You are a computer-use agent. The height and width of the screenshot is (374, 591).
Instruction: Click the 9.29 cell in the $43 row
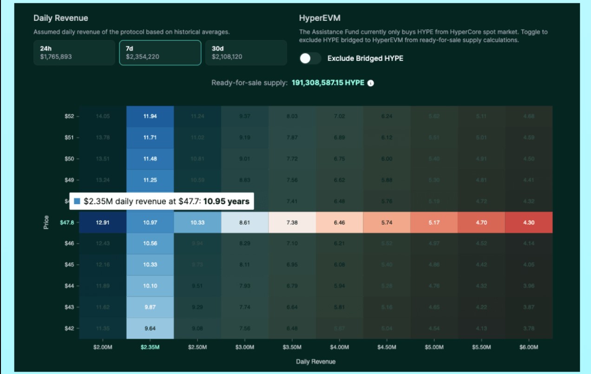pos(197,307)
